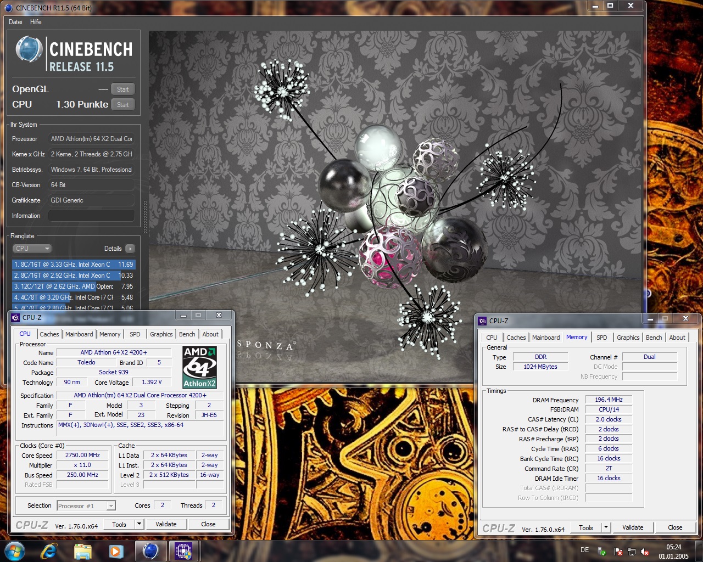The image size is (703, 562).
Task: Click the Cinebench globe logo icon
Action: coord(29,49)
